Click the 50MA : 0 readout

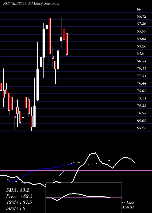(x=16, y=208)
